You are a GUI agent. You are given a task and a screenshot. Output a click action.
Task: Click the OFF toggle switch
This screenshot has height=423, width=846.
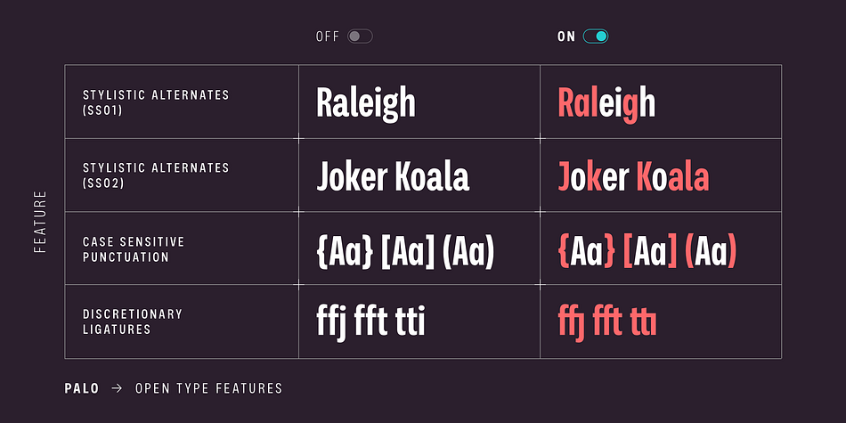pos(360,37)
